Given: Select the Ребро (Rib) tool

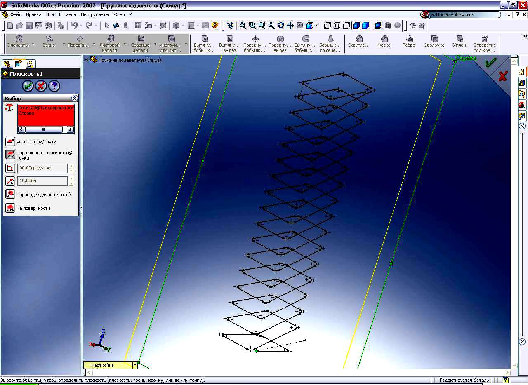Looking at the screenshot, I should (409, 41).
